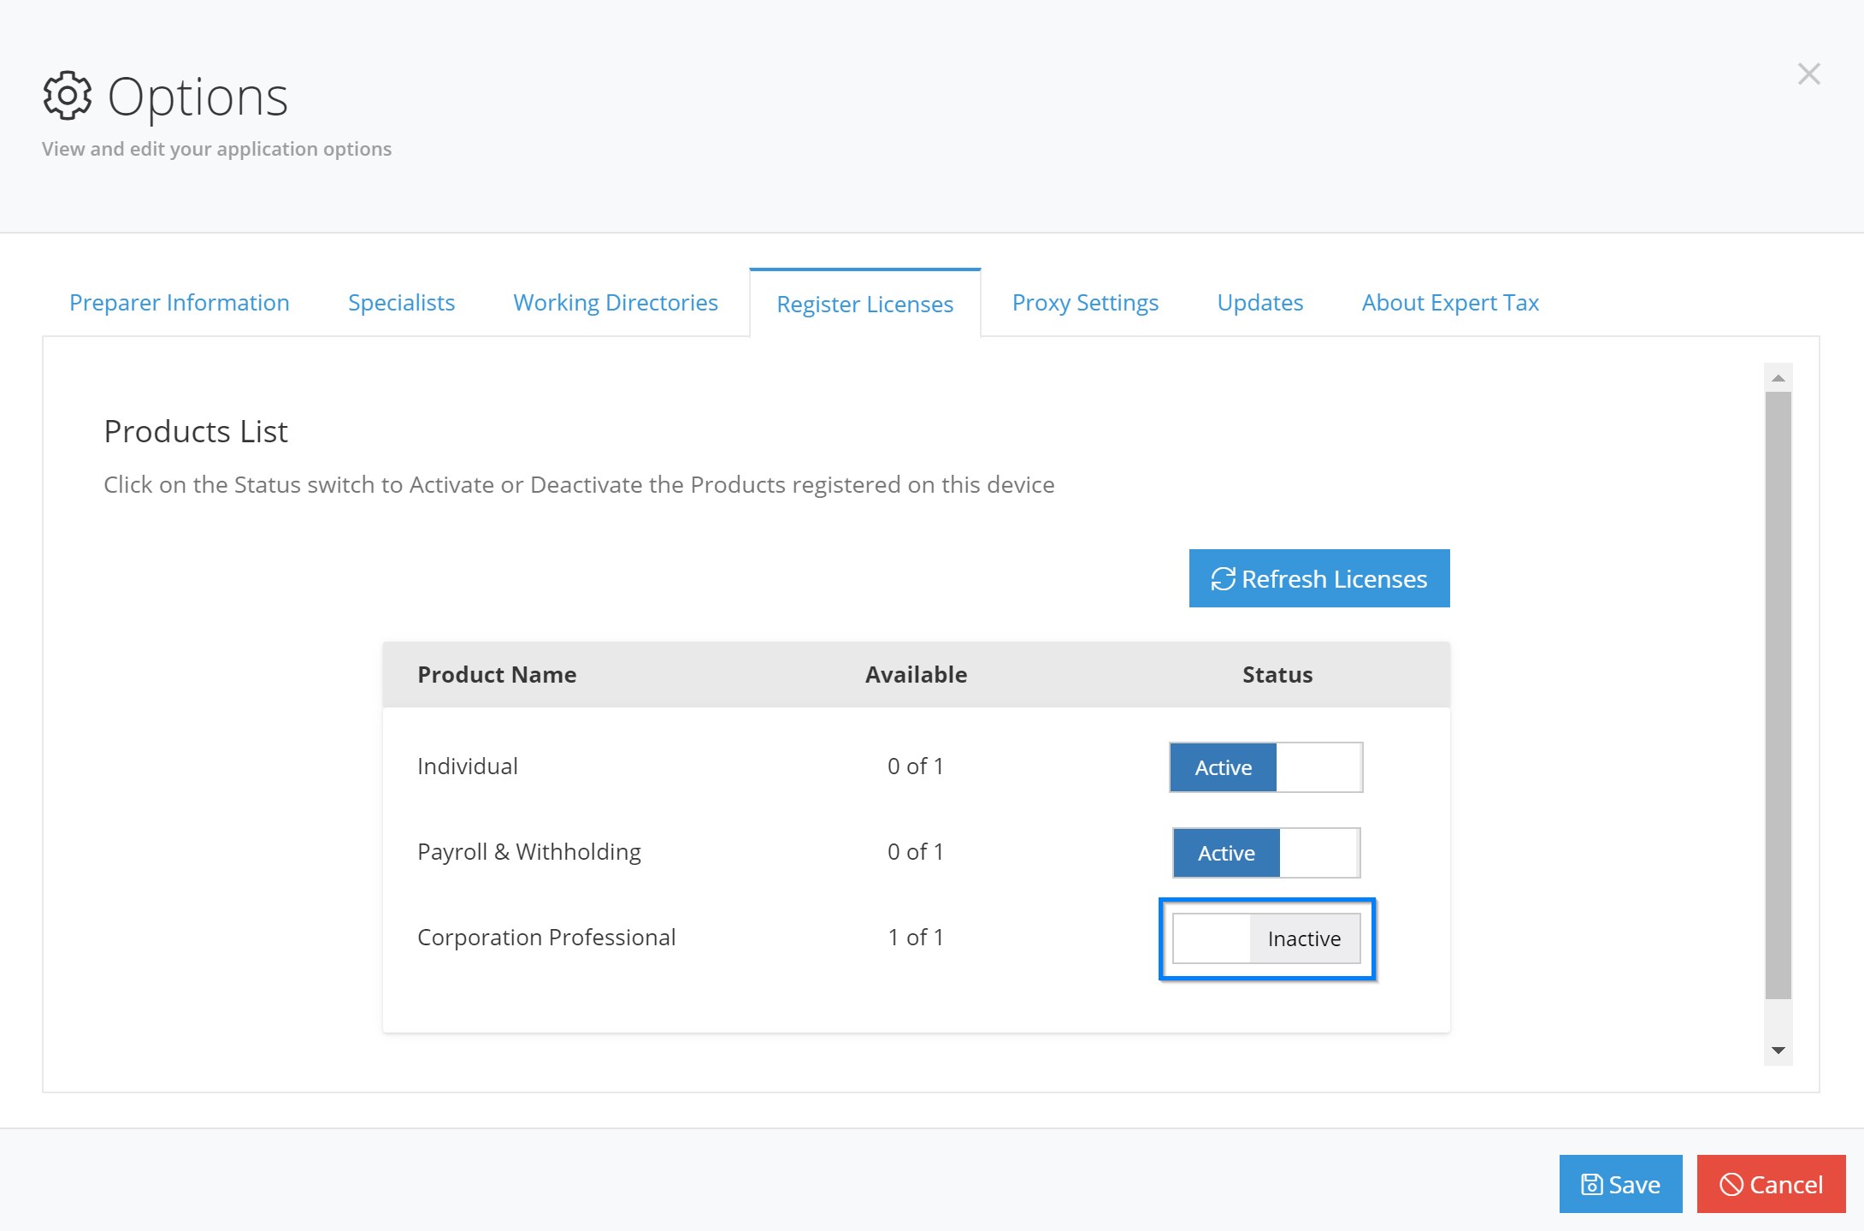Click the close X icon top right
1864x1231 pixels.
(1809, 73)
